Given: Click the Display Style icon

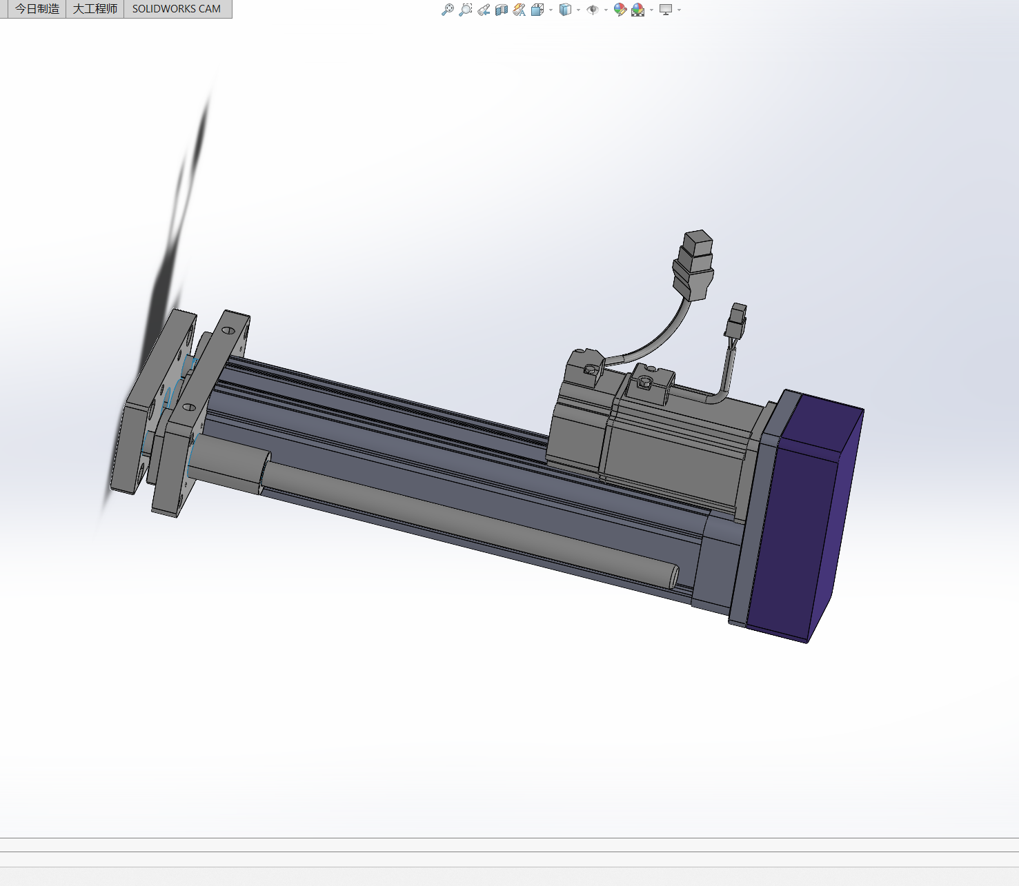Looking at the screenshot, I should coord(565,10).
